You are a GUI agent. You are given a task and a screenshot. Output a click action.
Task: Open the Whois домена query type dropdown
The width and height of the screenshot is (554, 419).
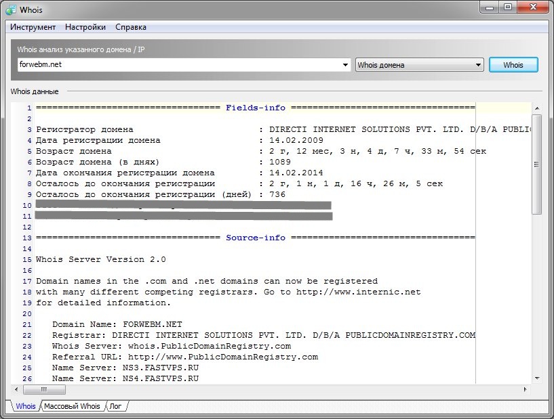[419, 65]
